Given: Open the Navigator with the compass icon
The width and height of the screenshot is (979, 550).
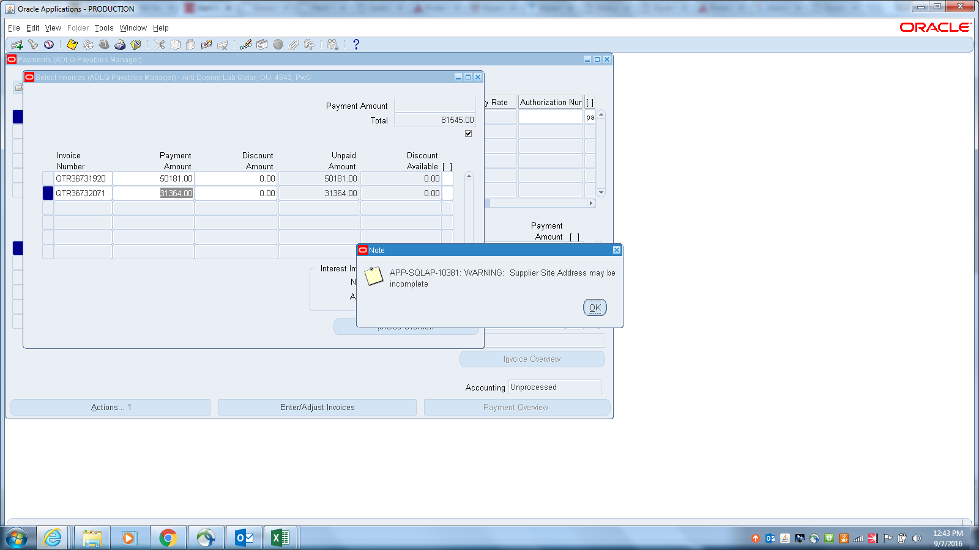Looking at the screenshot, I should coord(49,44).
